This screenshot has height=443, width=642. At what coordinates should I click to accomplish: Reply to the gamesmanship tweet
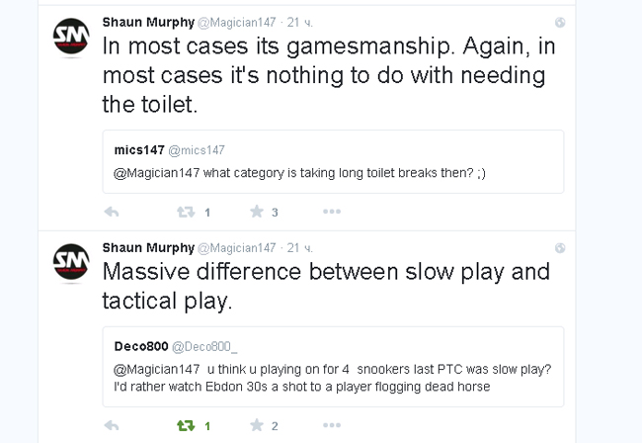click(112, 212)
